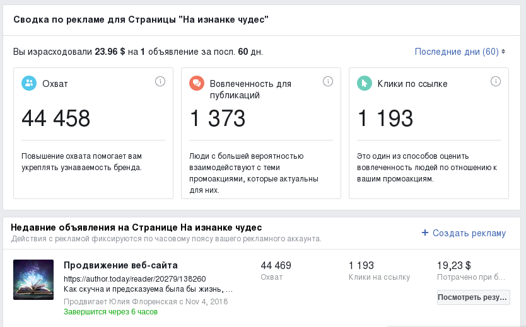526x327 pixels.
Task: Click the ad description starting Как скучна
Action: [148, 290]
